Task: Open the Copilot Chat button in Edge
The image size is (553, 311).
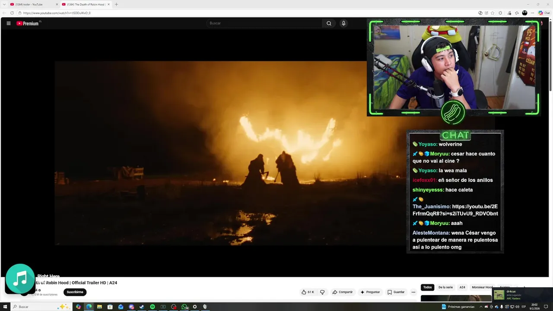Action: [x=544, y=13]
